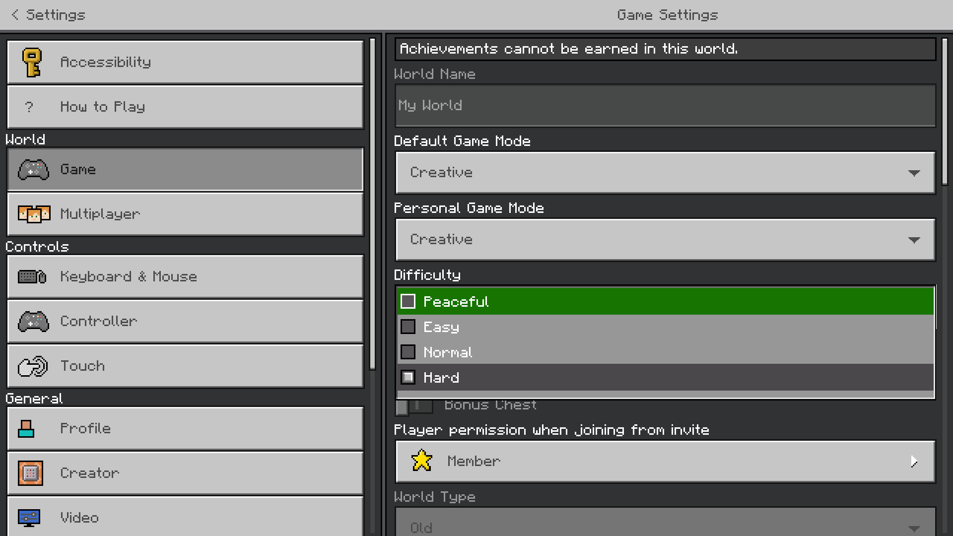Click the Creator command block icon
This screenshot has width=953, height=536.
point(30,473)
